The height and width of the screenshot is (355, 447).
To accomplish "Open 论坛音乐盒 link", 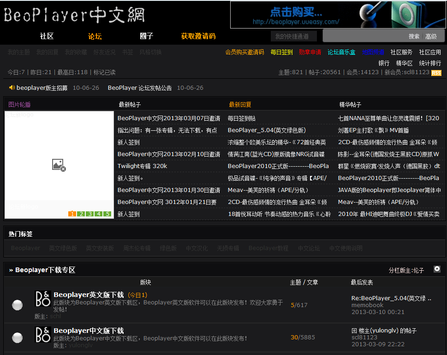I will tap(341, 52).
